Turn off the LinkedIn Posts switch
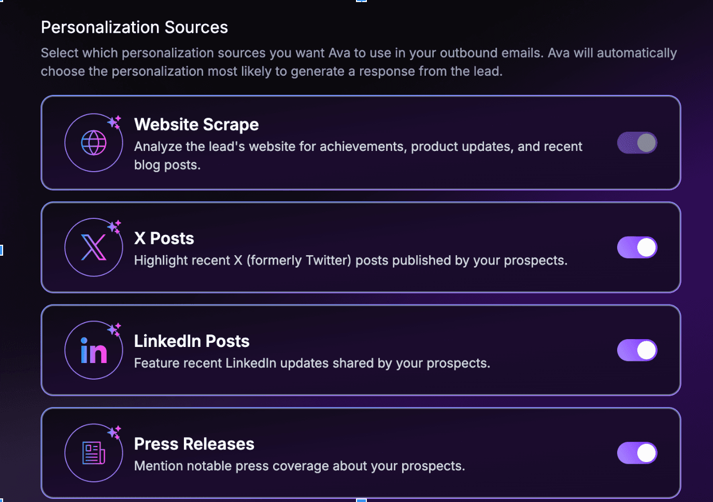The width and height of the screenshot is (713, 502). [x=637, y=350]
